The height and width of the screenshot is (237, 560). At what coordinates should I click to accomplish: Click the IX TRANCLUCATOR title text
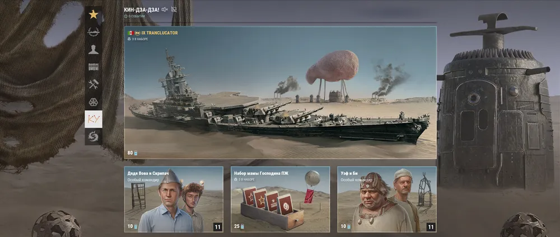157,33
